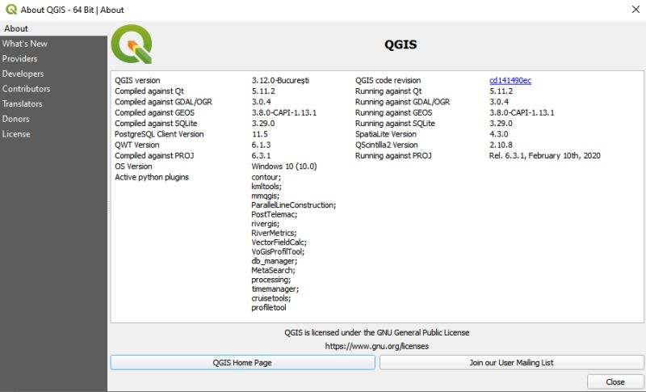646x392 pixels.
Task: Click Compiled against GDAL/OGR label
Action: click(x=163, y=102)
